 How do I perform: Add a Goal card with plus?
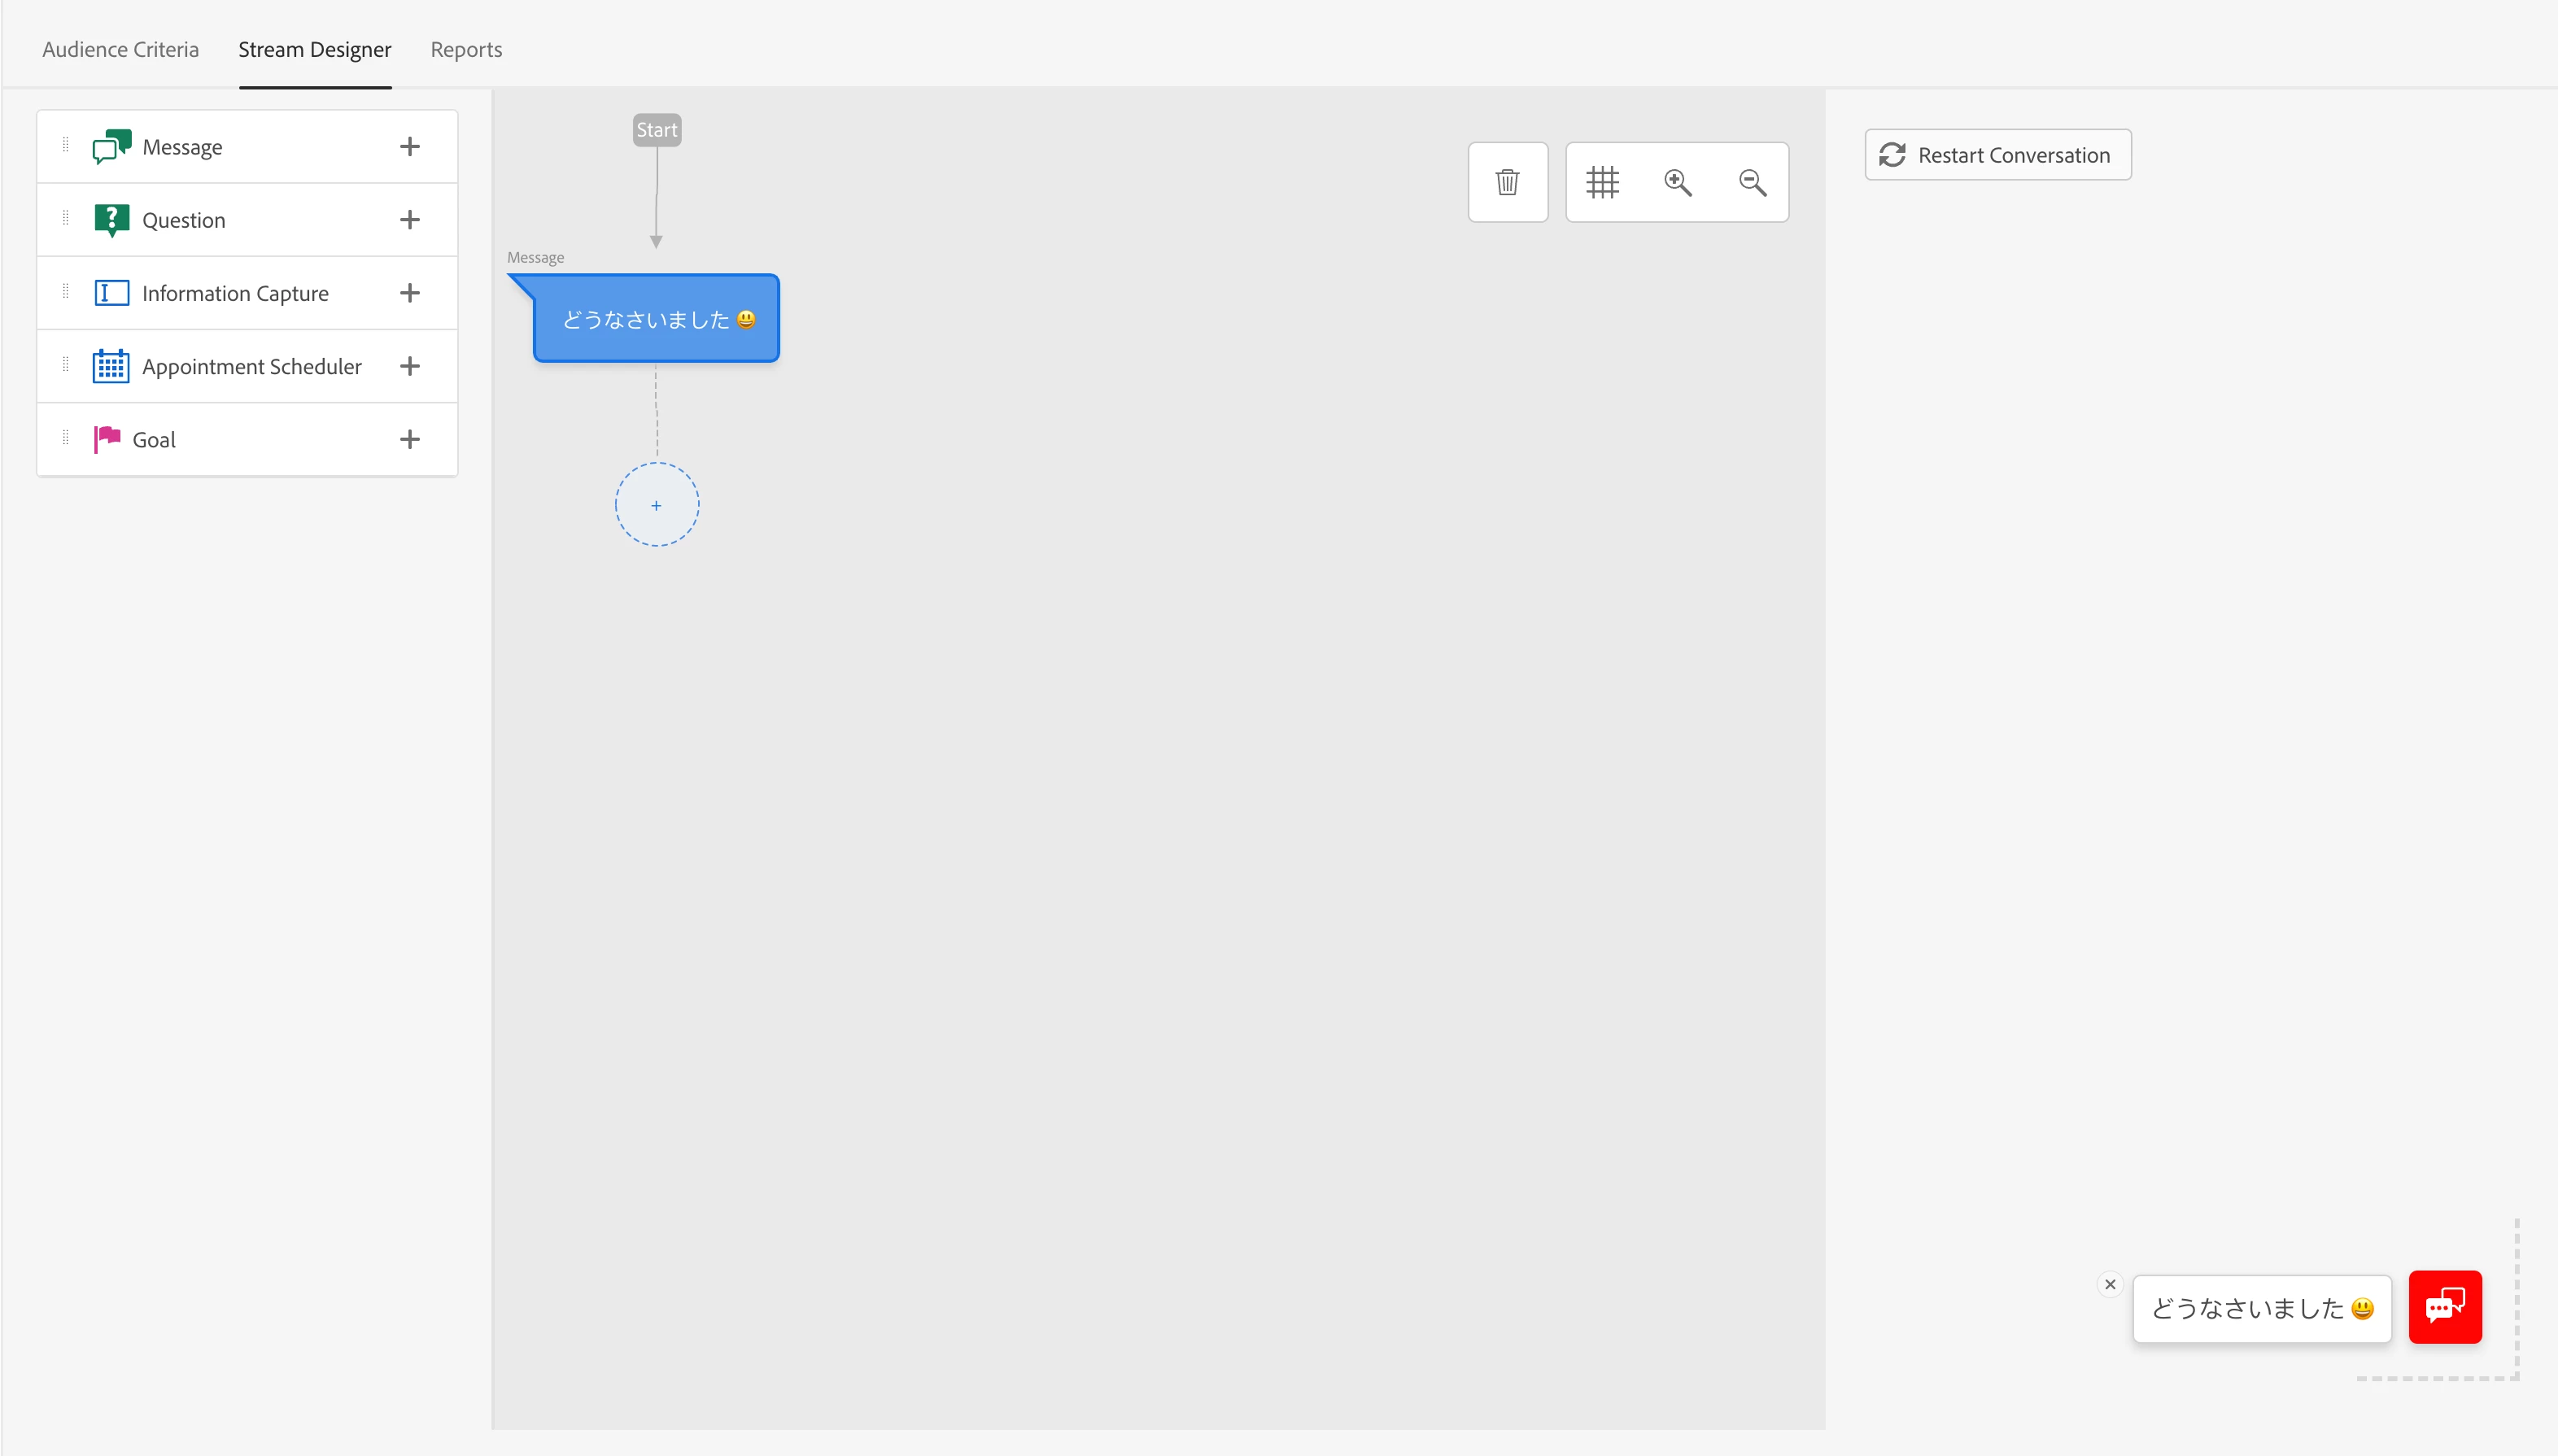(x=409, y=439)
